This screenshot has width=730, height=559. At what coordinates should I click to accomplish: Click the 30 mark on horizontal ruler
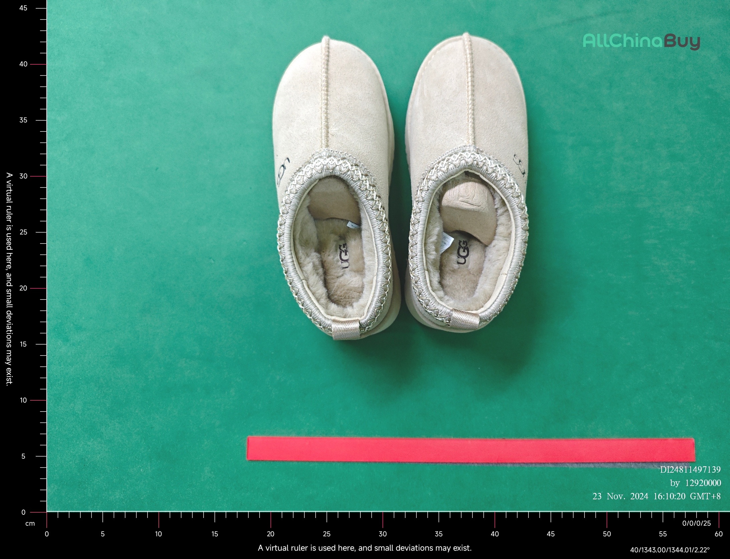coord(383,534)
